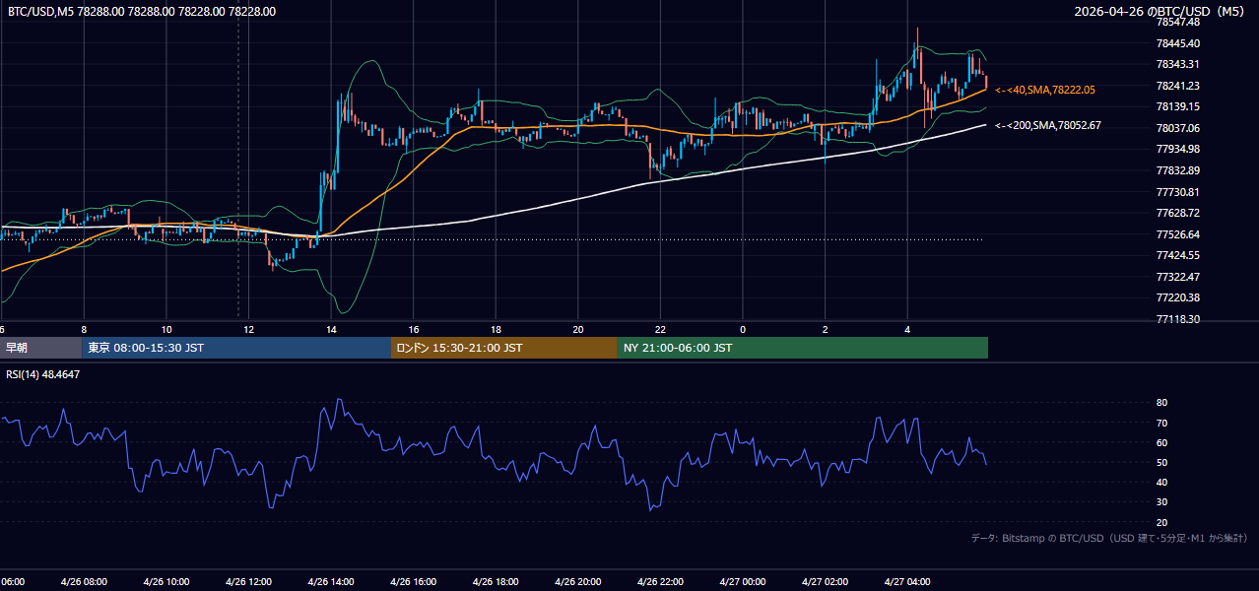Click the bottom date label 4/26 12:00
The image size is (1259, 591).
click(x=248, y=581)
